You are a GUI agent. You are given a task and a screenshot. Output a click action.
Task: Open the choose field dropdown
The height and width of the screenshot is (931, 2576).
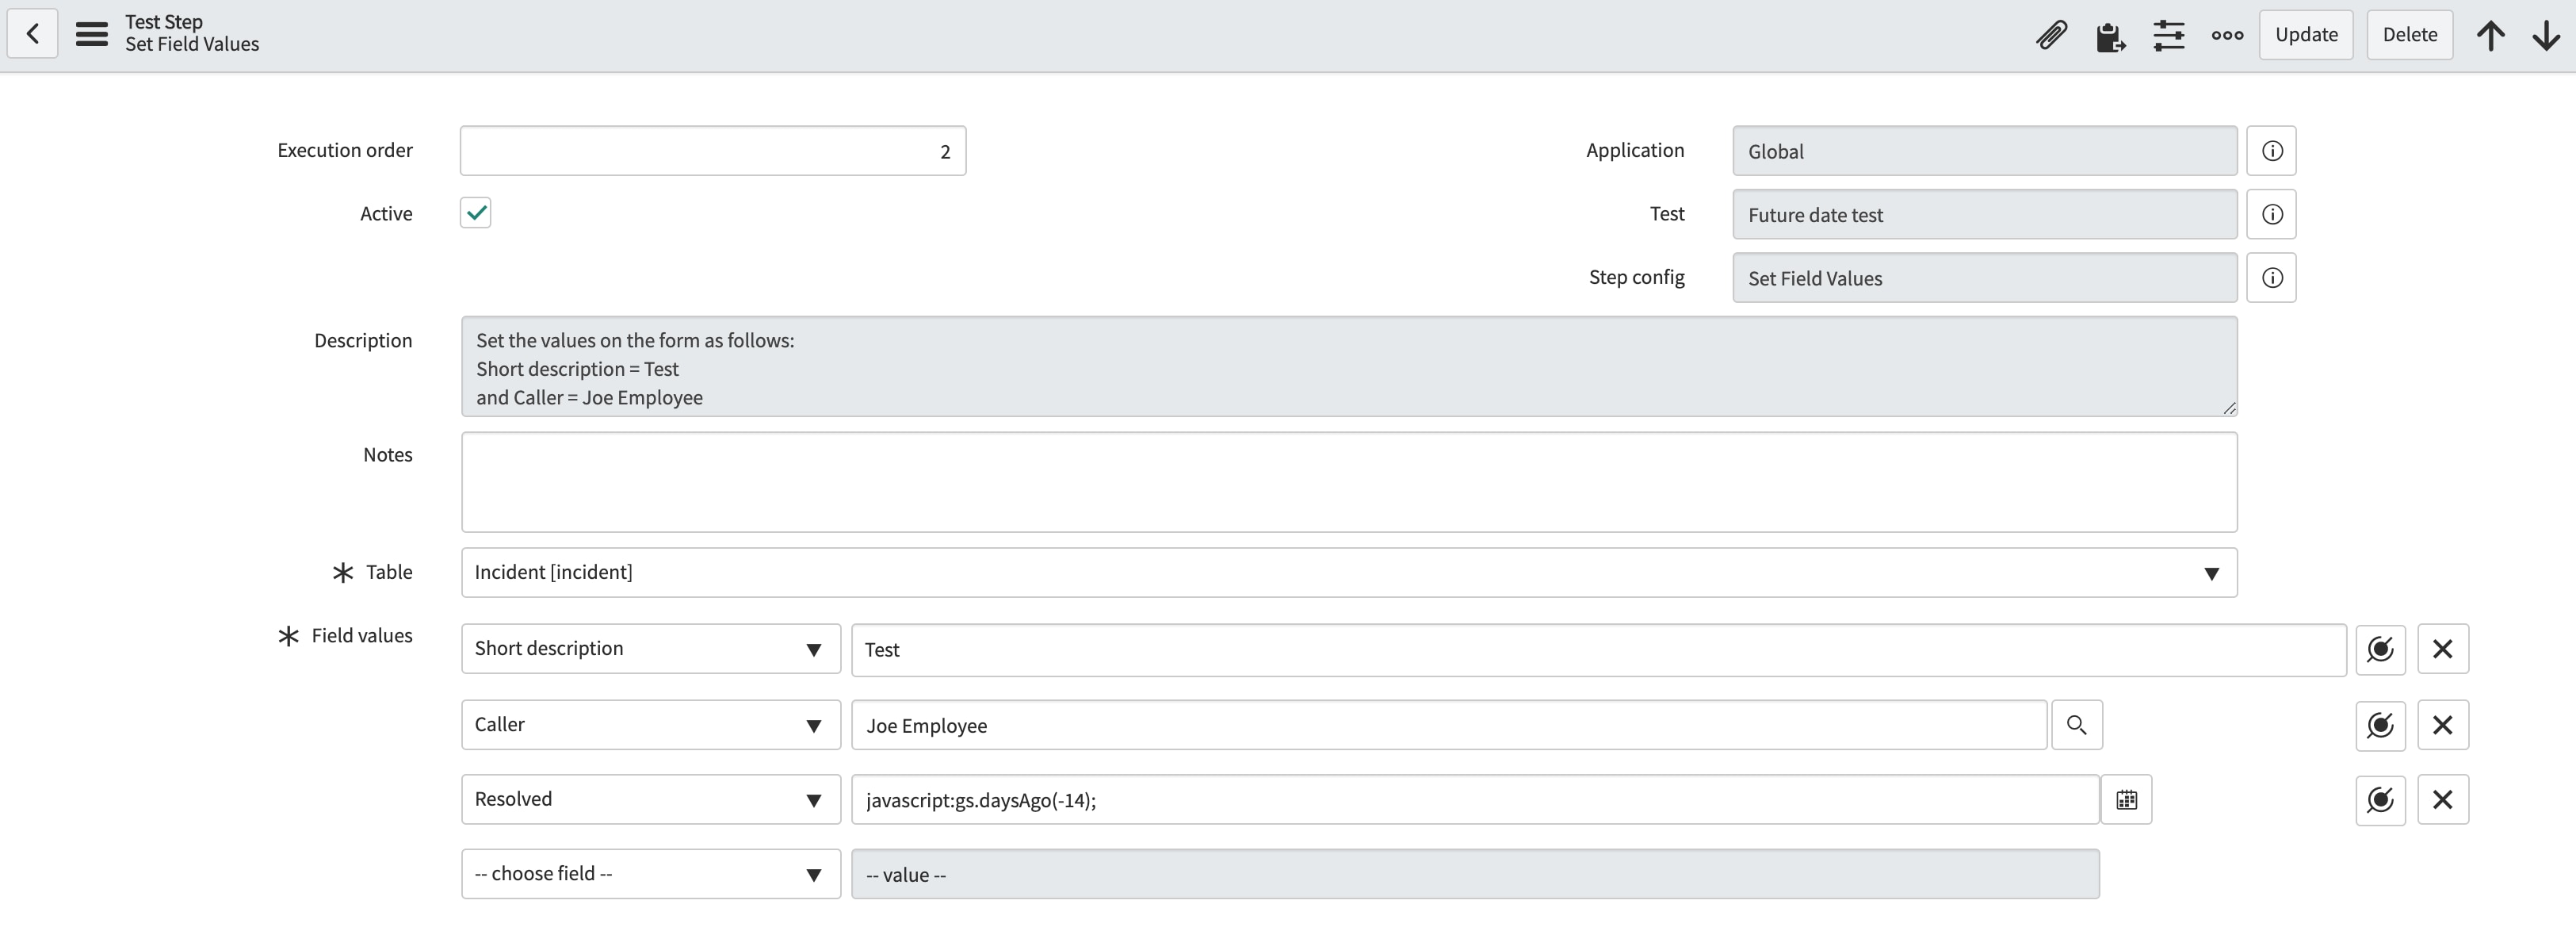651,874
